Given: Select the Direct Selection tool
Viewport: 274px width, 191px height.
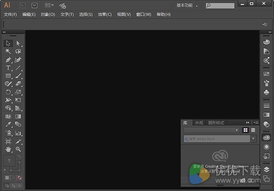Looking at the screenshot, I should [18, 43].
